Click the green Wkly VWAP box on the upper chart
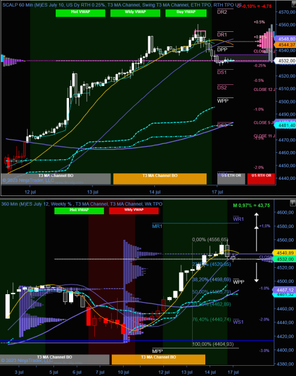 click(x=135, y=13)
